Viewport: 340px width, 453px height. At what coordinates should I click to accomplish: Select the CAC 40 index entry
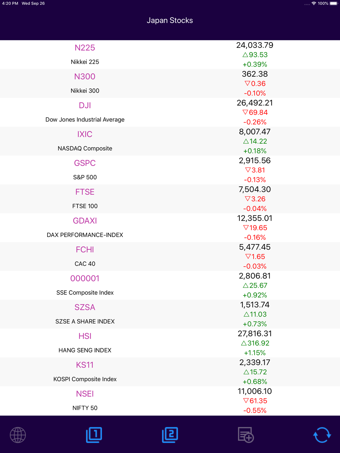click(x=170, y=257)
